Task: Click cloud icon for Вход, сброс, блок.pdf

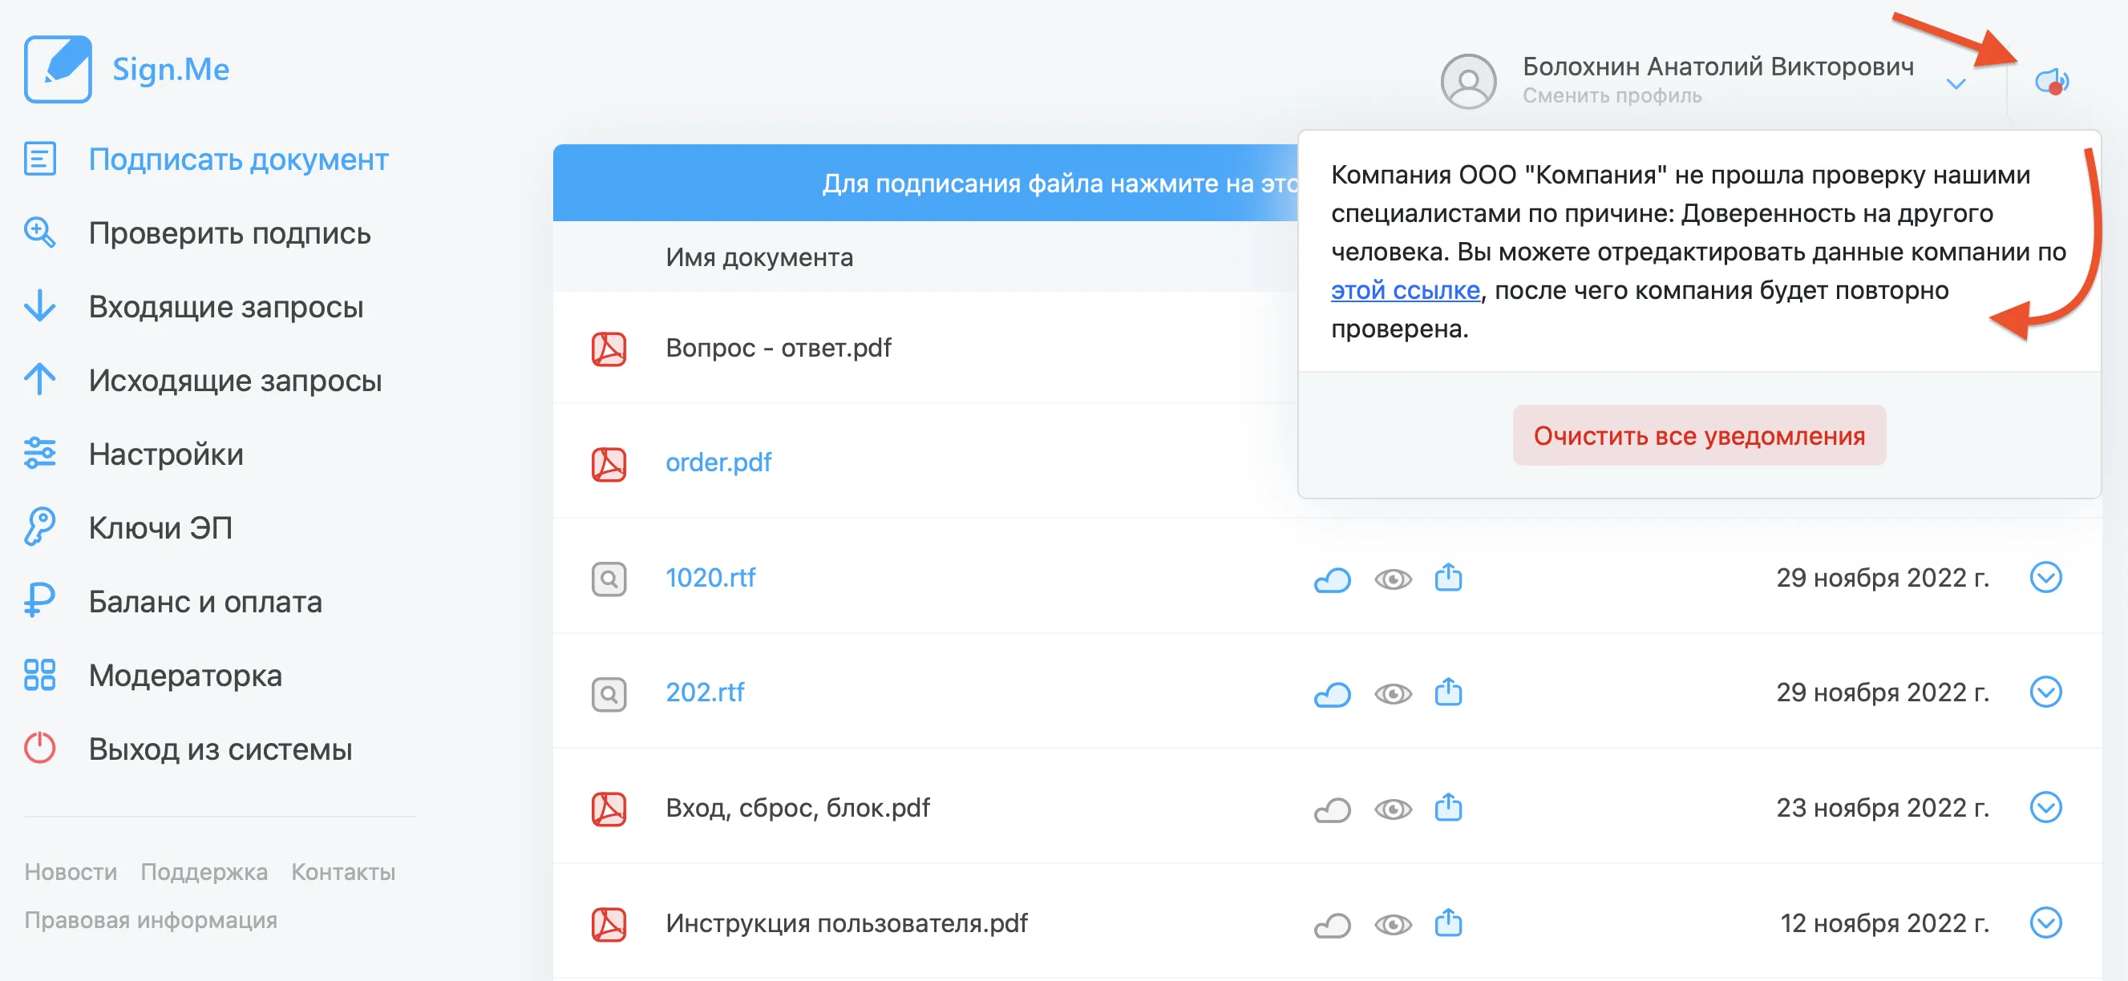Action: pos(1332,810)
